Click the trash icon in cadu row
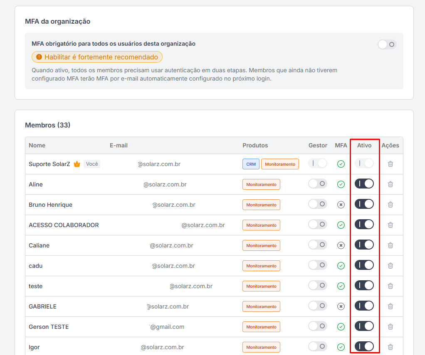Image resolution: width=425 pixels, height=355 pixels. [x=390, y=266]
